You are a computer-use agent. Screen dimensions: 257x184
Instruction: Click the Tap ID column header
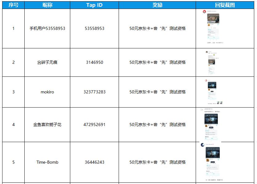[x=94, y=5]
